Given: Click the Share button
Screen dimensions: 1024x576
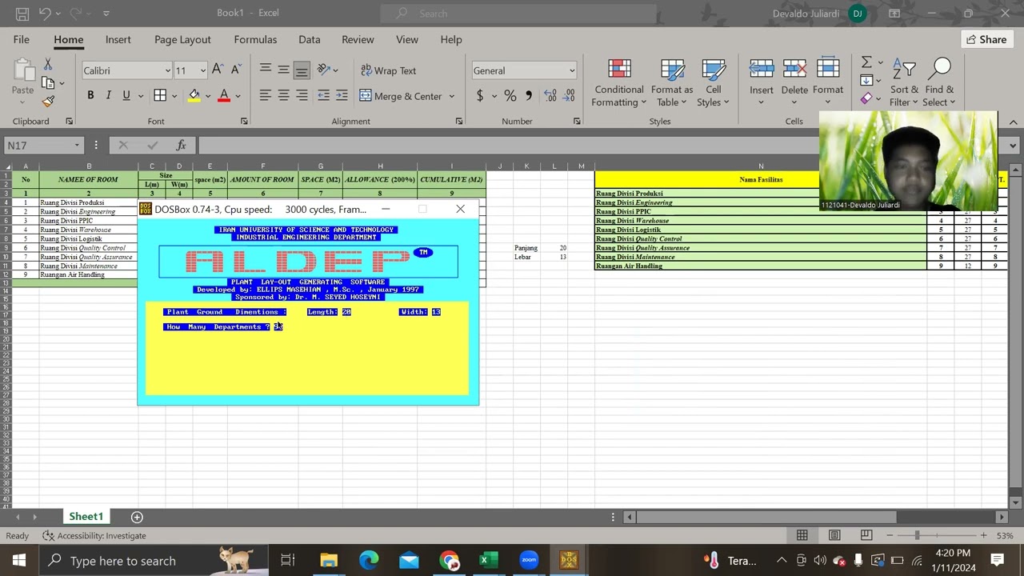Looking at the screenshot, I should pyautogui.click(x=986, y=39).
